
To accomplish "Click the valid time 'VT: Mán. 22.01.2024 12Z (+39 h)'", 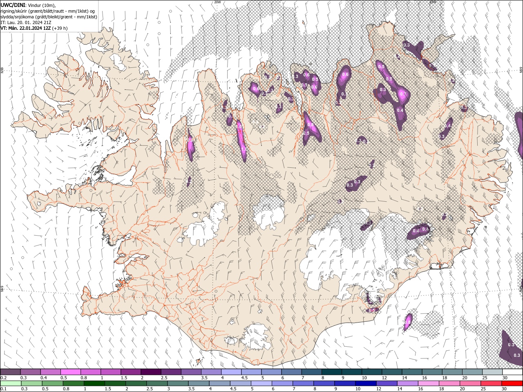I will click(x=34, y=28).
